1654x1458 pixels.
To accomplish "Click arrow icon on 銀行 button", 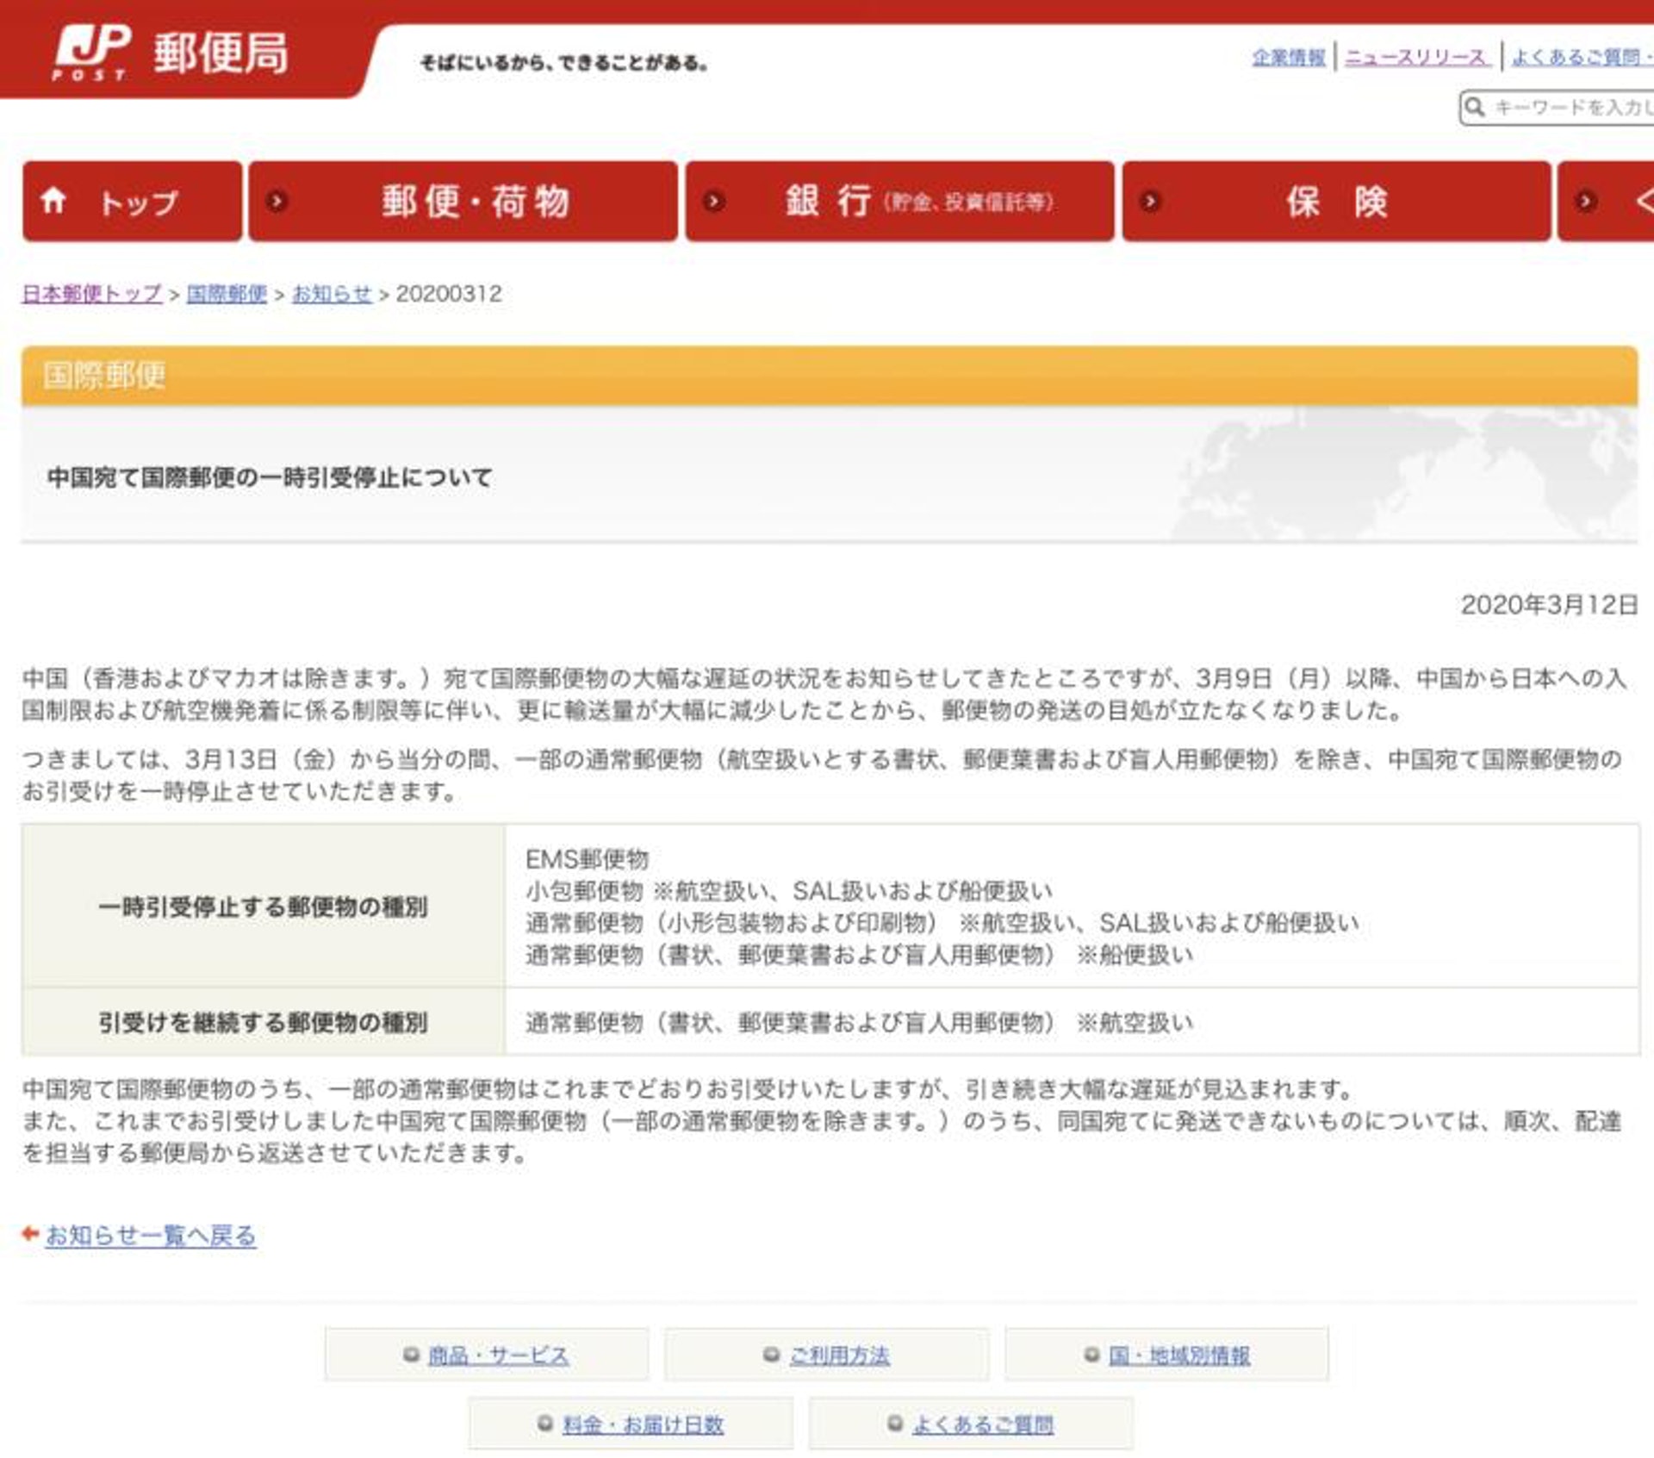I will pos(713,202).
